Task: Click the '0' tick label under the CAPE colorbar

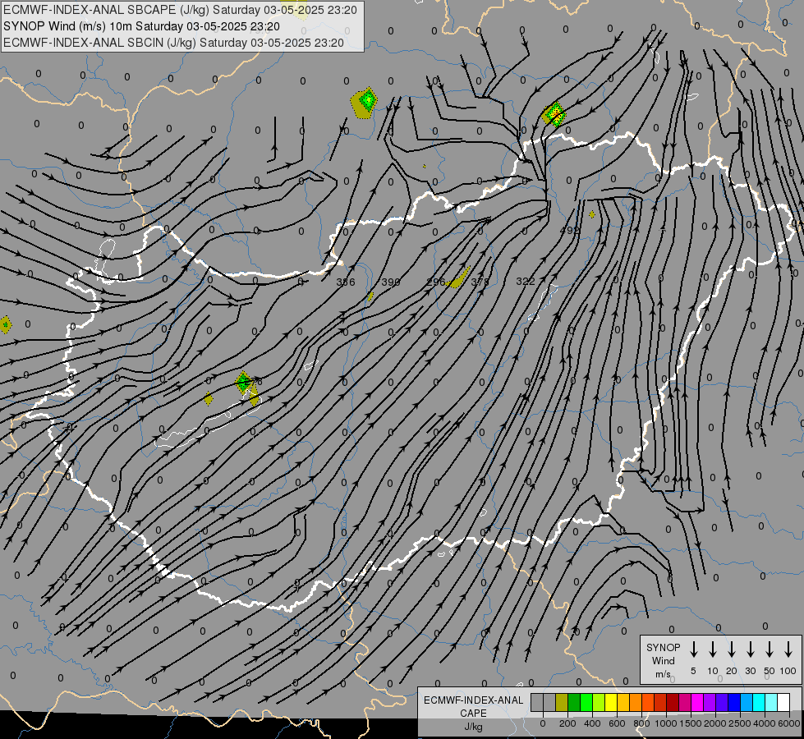Action: click(x=543, y=723)
